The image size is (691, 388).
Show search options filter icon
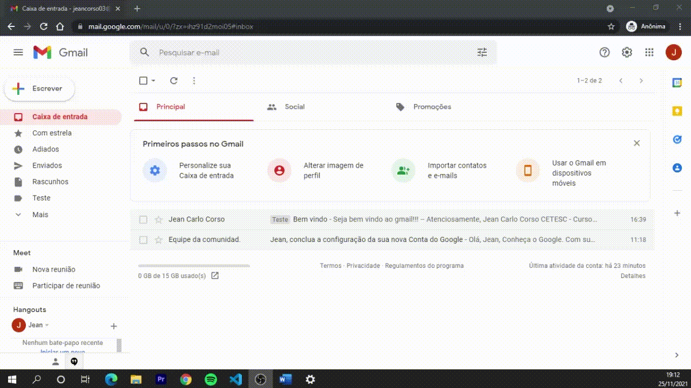tap(482, 52)
